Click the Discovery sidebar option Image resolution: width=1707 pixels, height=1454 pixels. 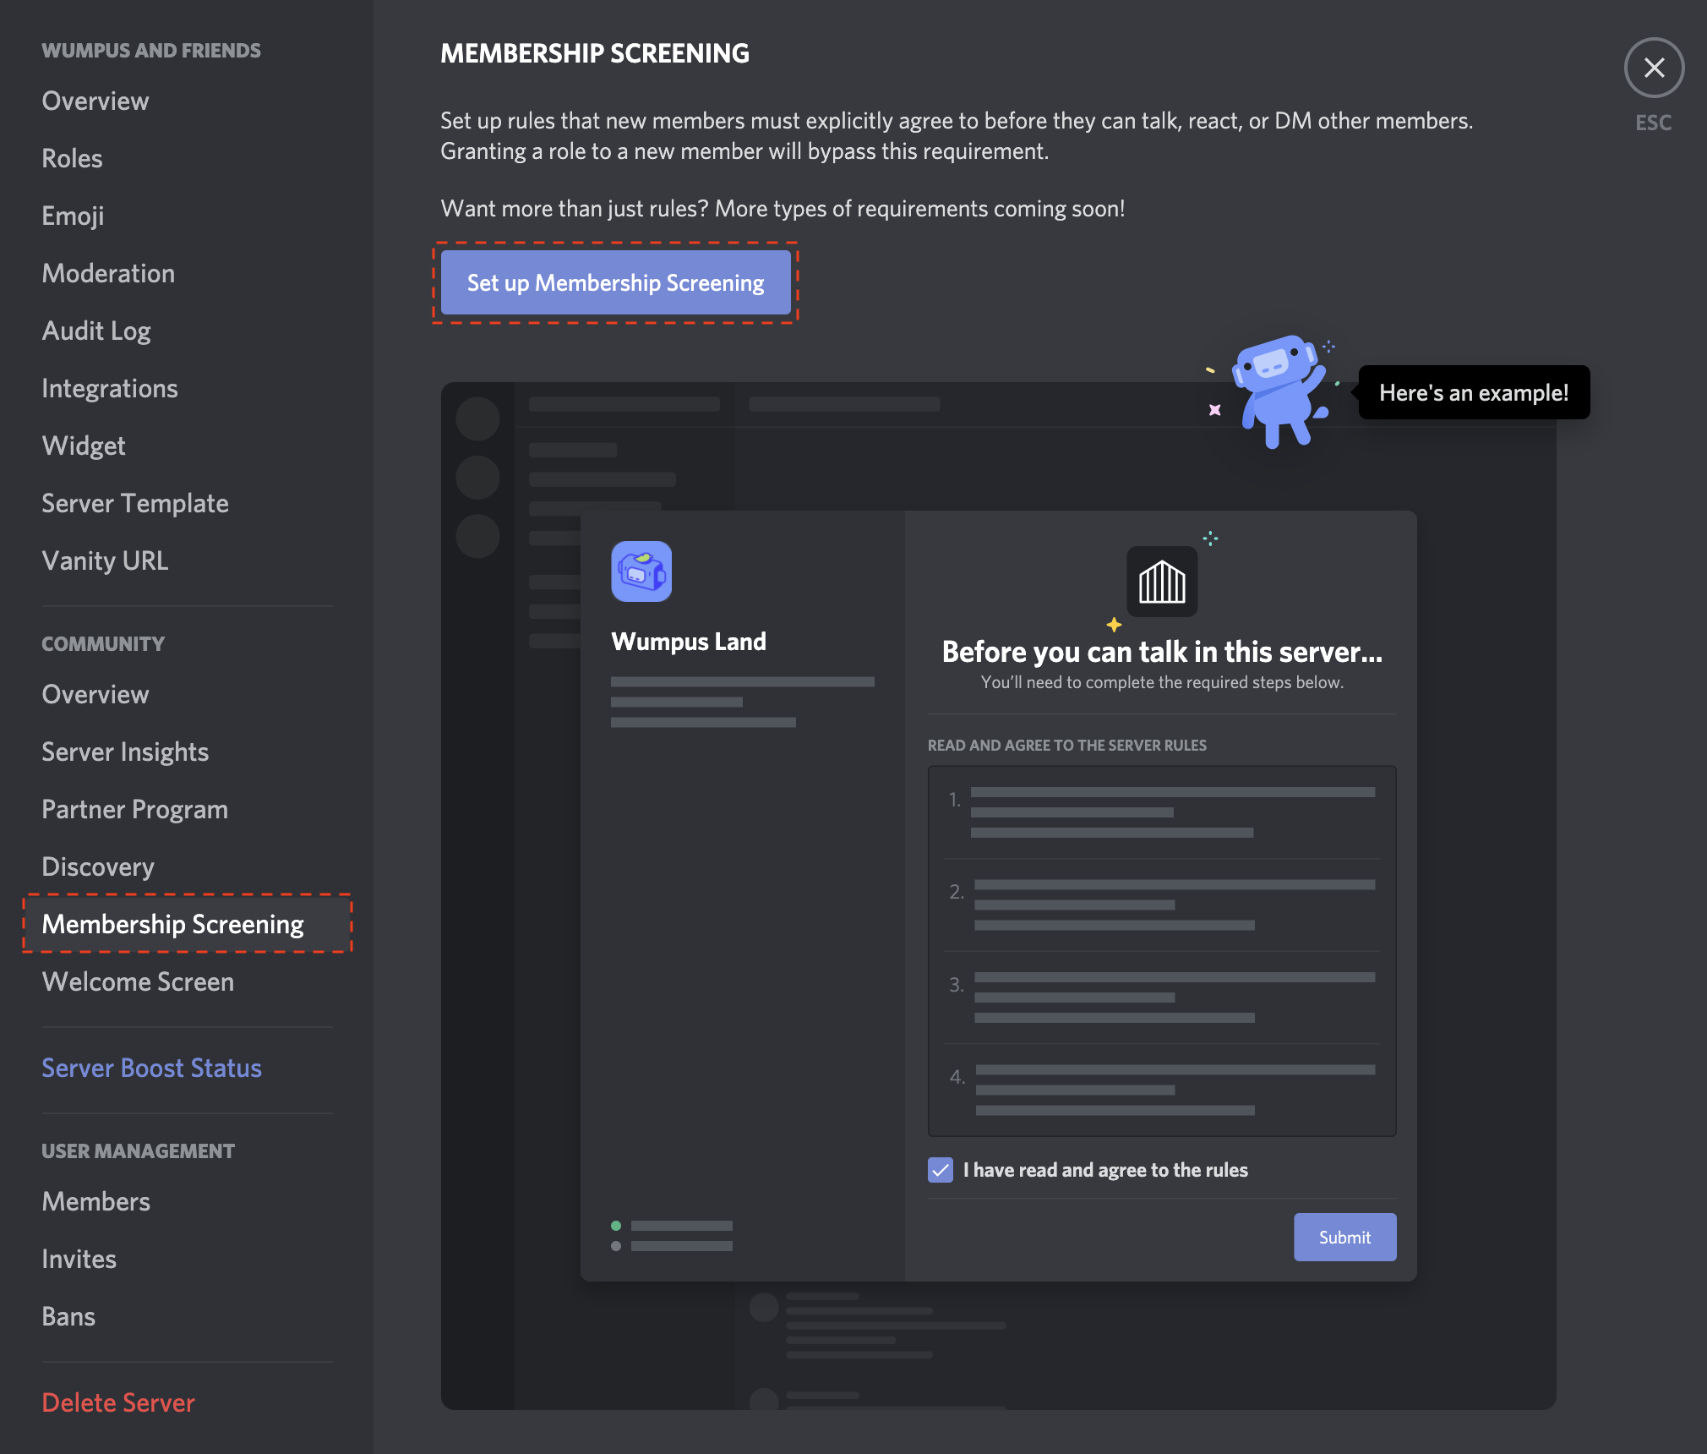click(x=98, y=866)
